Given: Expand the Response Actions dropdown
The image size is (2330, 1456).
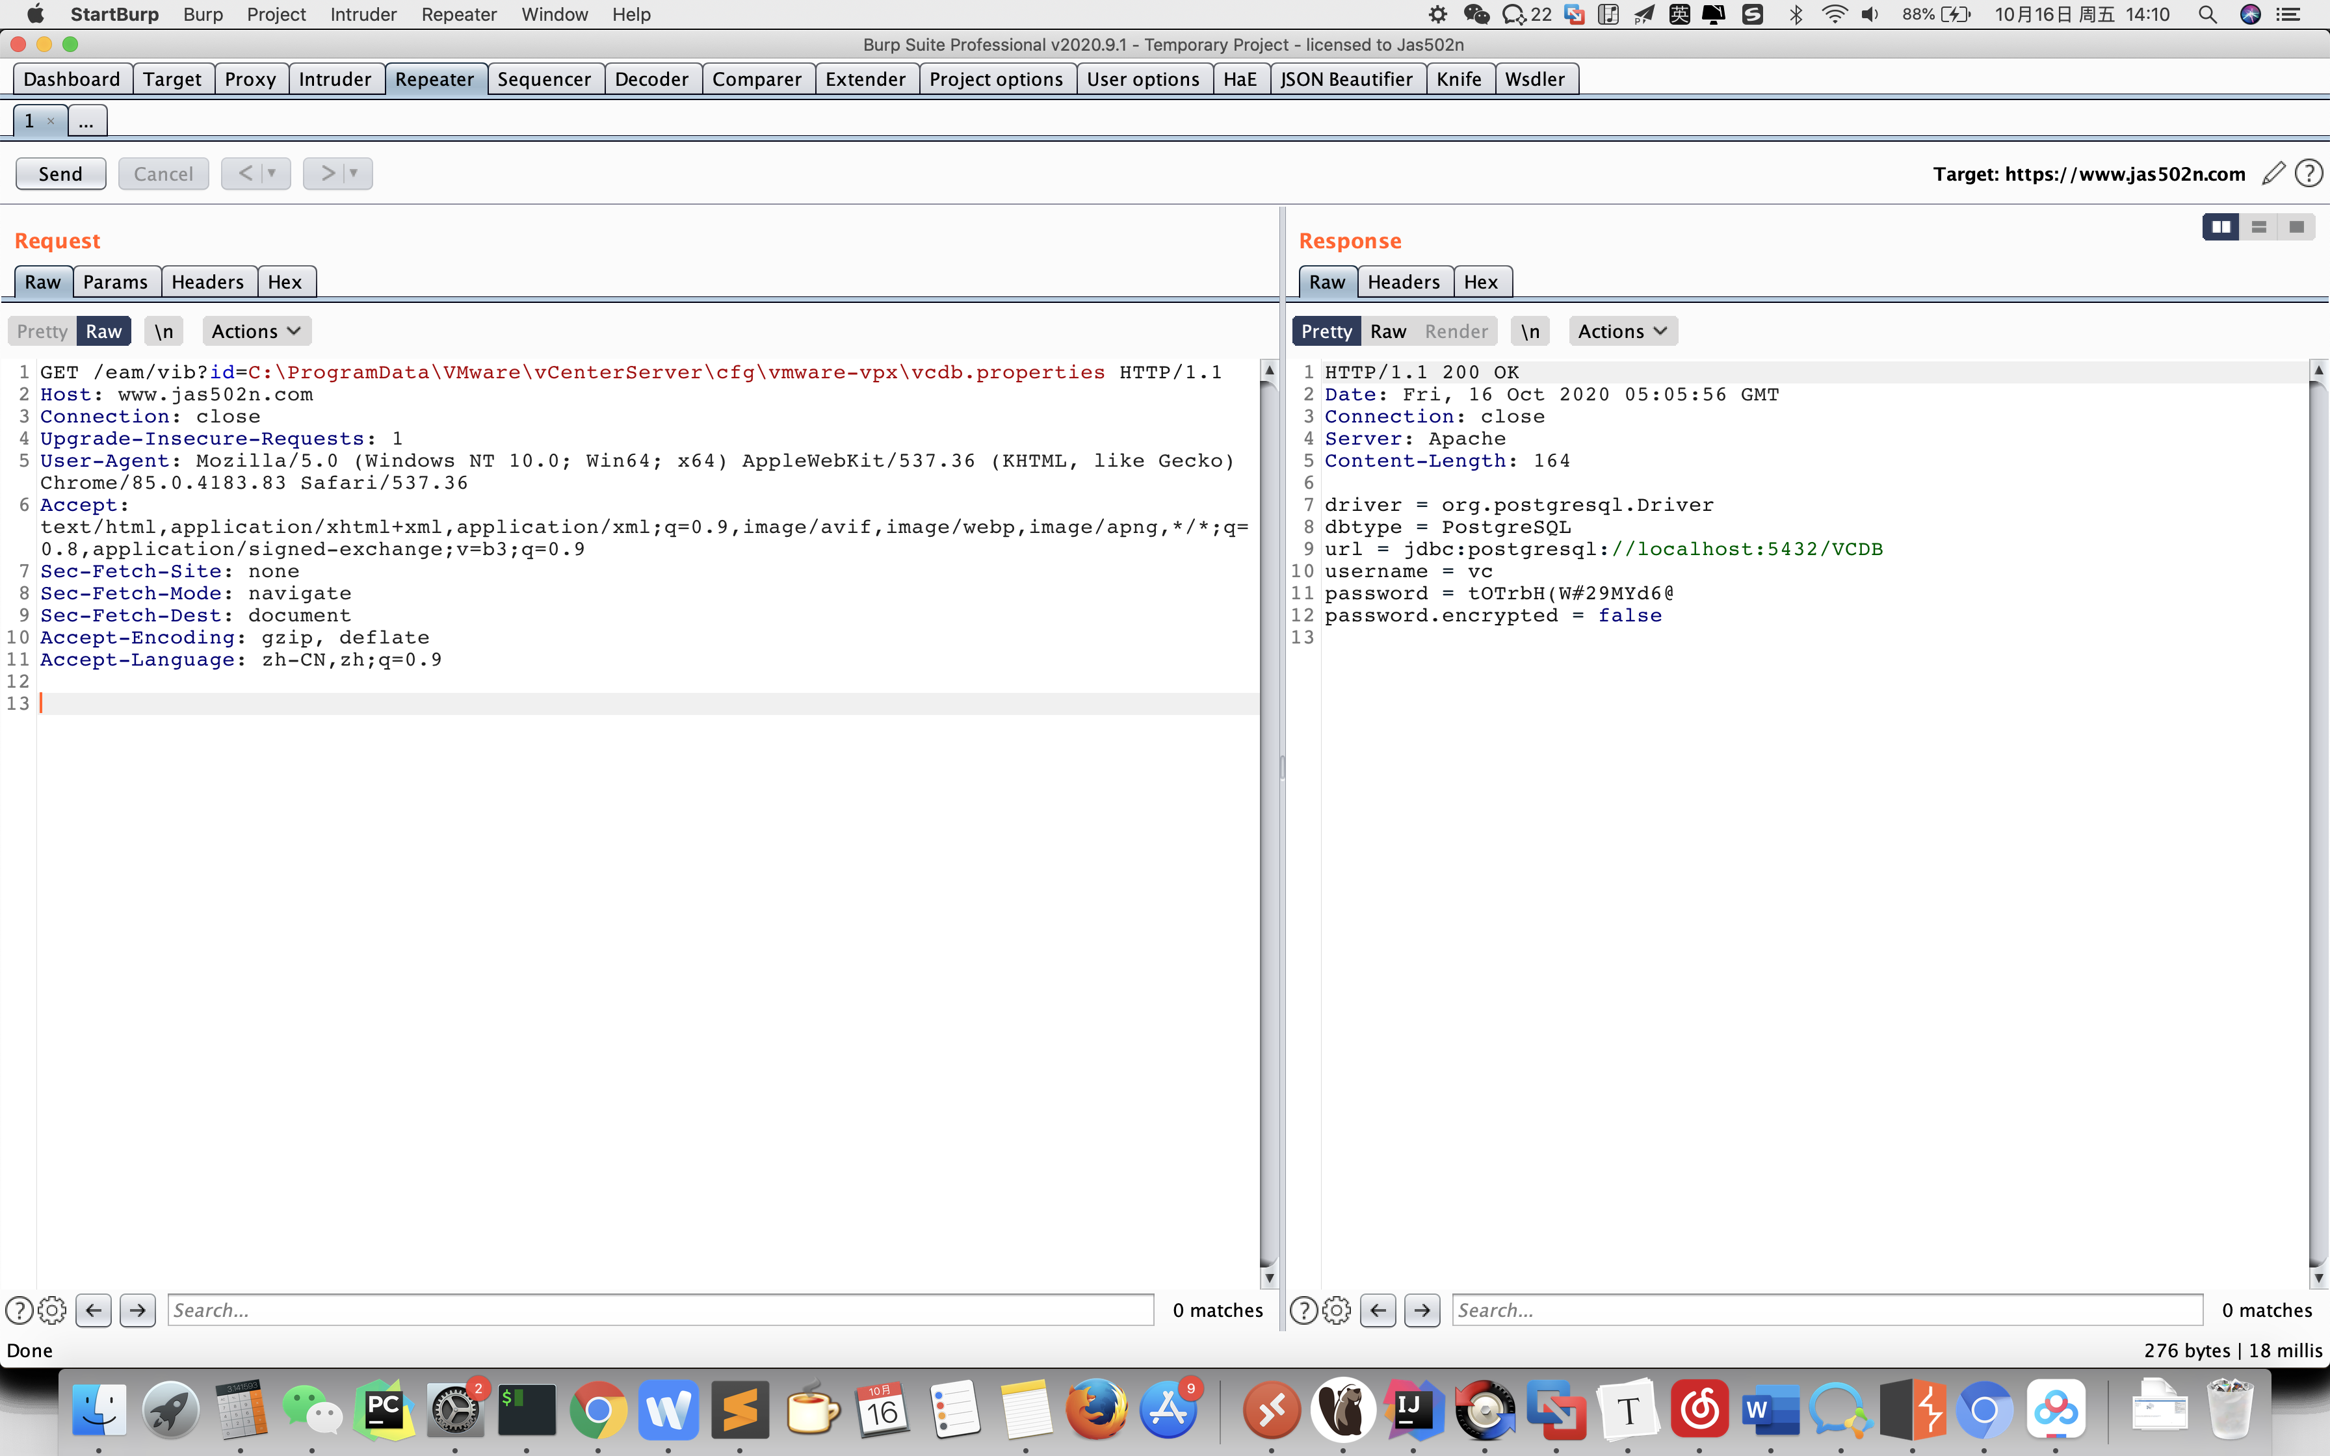Looking at the screenshot, I should click(x=1622, y=331).
